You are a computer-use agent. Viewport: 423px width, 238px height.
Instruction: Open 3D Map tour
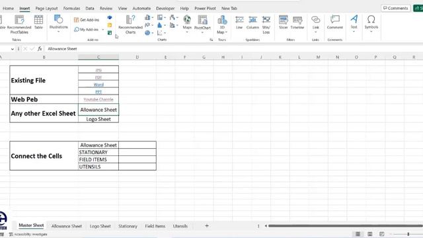tap(222, 24)
